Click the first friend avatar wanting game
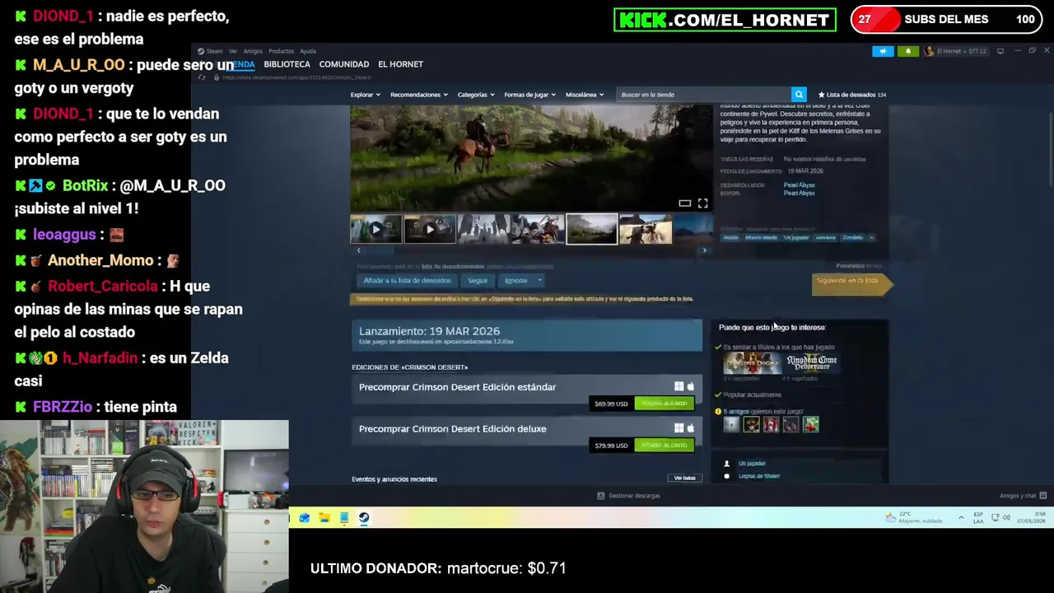1054x593 pixels. [x=731, y=425]
